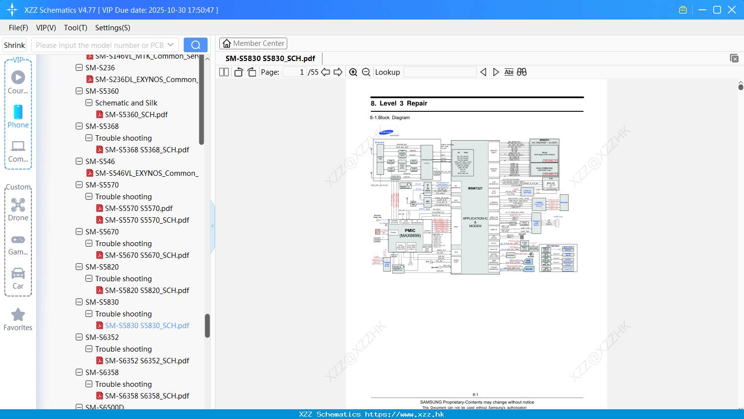Collapse Trouble shooting under SM-S5830

(89, 314)
